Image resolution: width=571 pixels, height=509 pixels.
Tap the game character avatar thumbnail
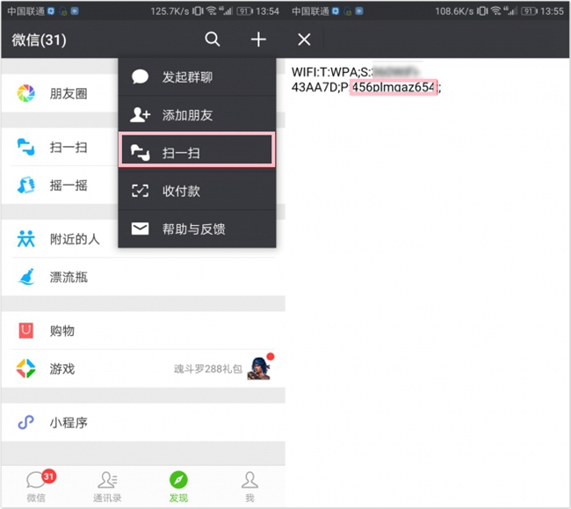[x=259, y=368]
